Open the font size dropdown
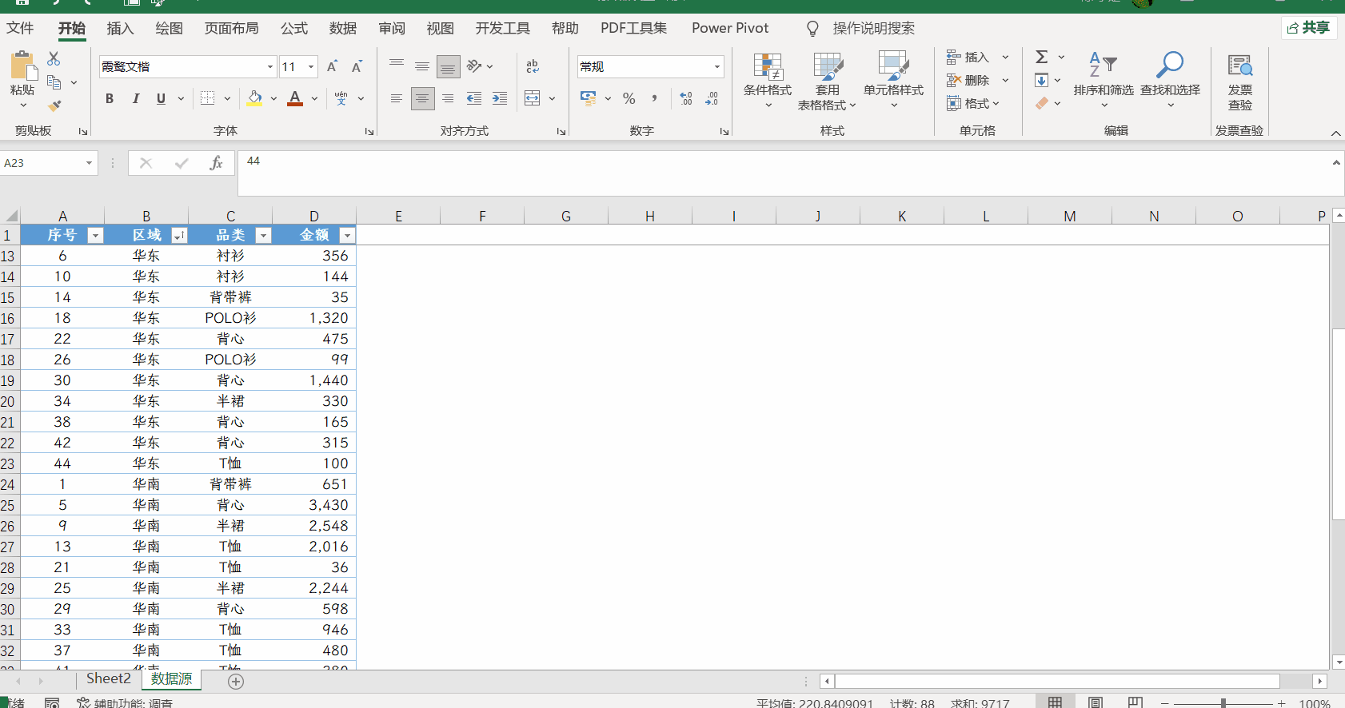Screen dimensions: 1345x708 [x=311, y=67]
